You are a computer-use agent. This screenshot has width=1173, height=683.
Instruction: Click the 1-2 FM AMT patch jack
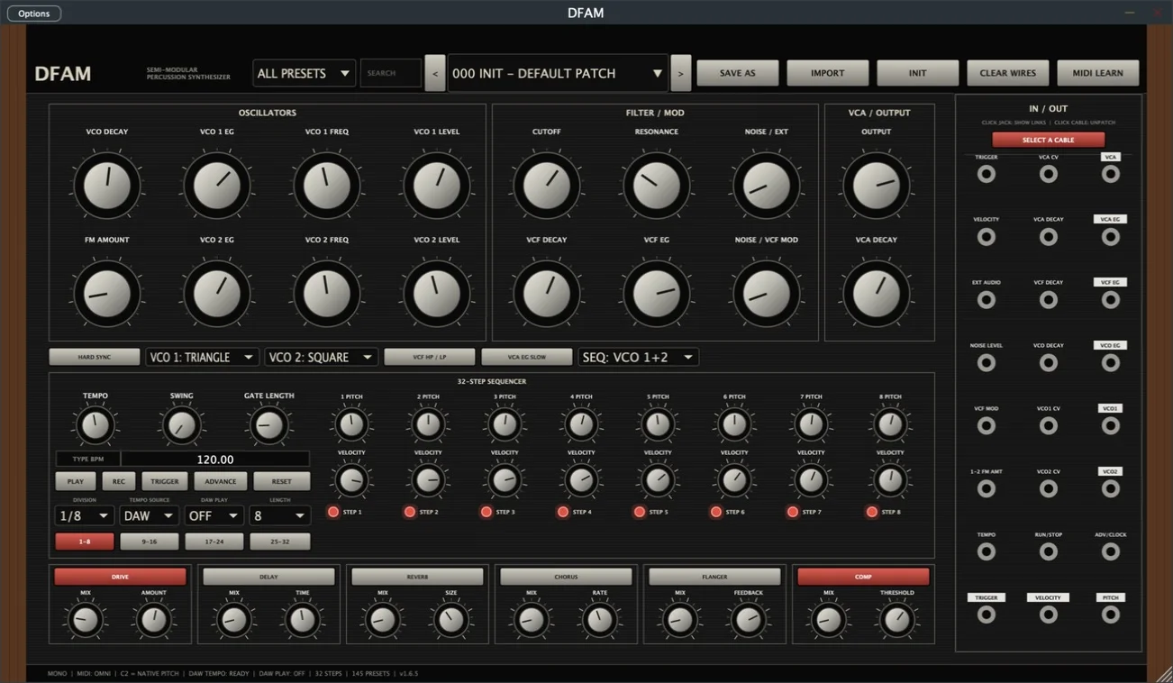987,489
